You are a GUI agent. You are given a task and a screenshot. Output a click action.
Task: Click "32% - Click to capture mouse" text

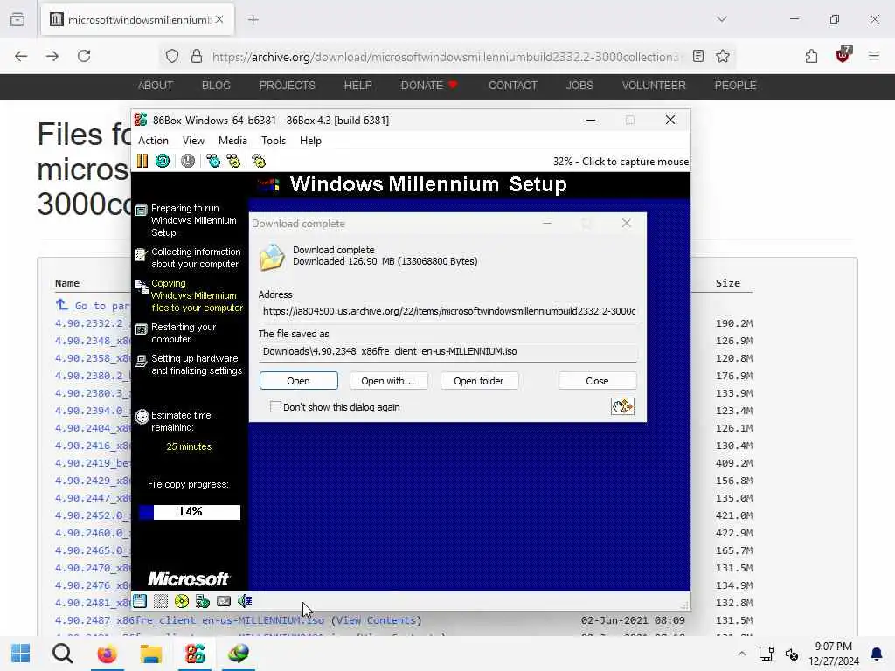(621, 162)
